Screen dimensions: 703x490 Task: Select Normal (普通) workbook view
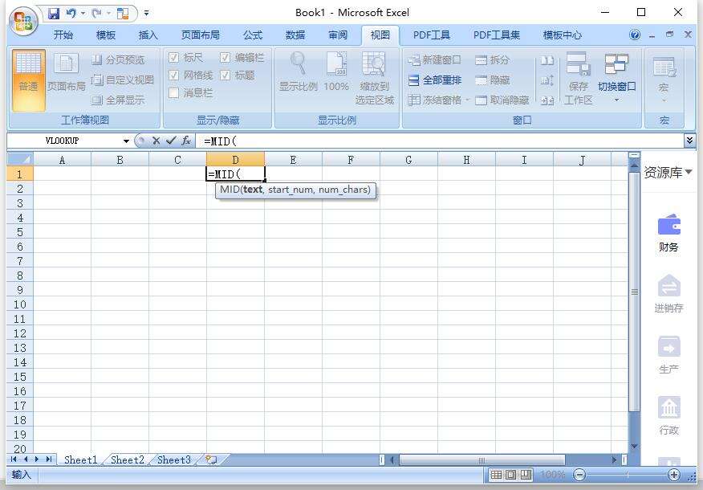tap(28, 80)
